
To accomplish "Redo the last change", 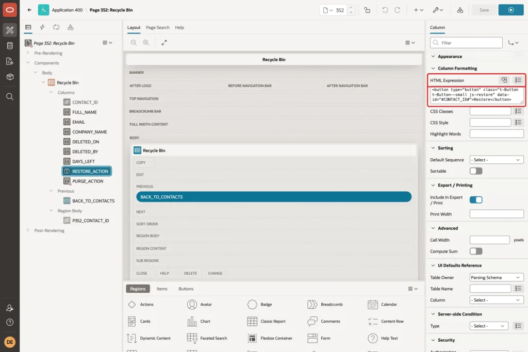I will click(398, 10).
